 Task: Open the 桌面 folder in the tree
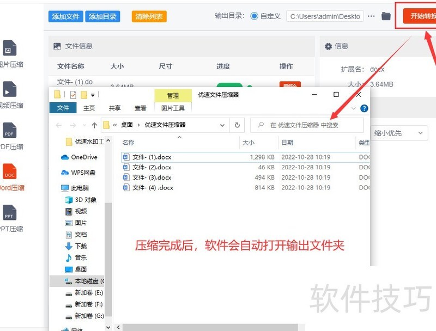[76, 269]
